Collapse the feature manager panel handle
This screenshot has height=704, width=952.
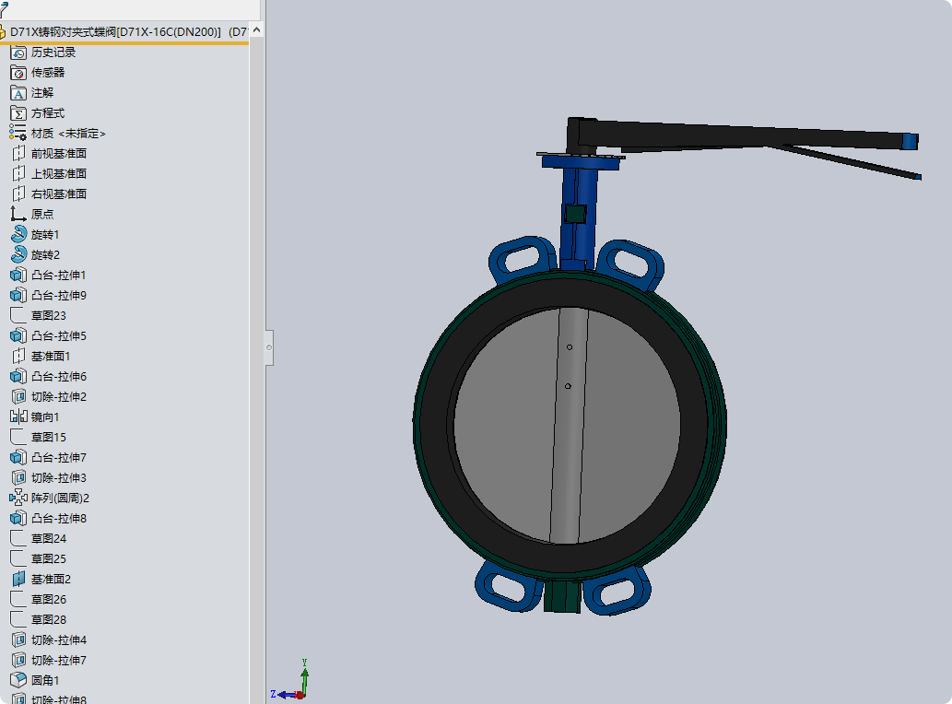[269, 347]
